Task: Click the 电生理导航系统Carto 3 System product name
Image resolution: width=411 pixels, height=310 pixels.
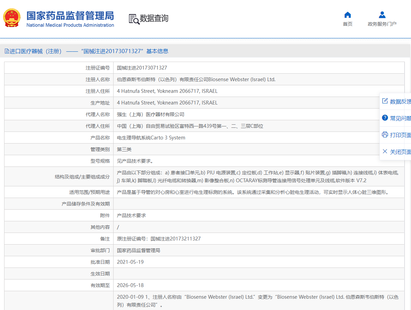Action: point(151,138)
